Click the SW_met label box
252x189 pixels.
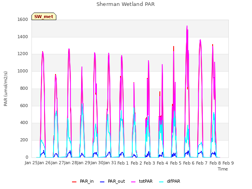pos(44,17)
